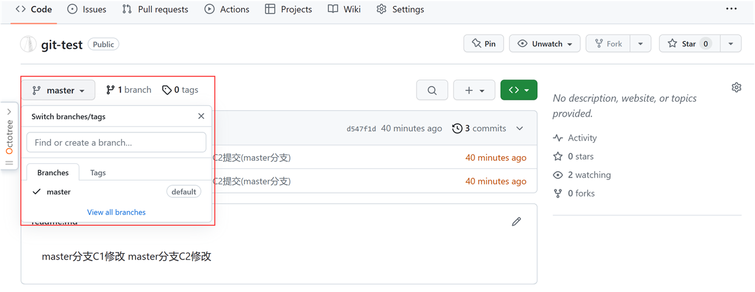This screenshot has height=292, width=755.
Task: Click the pencil edit icon for readme
Action: coord(516,221)
